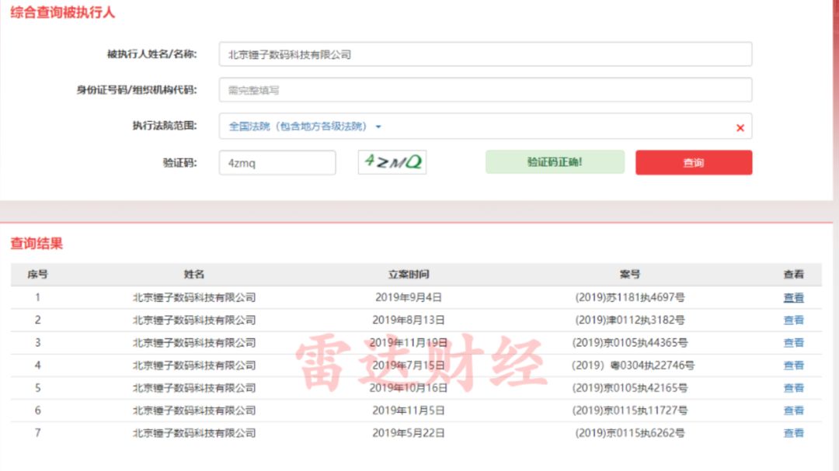The height and width of the screenshot is (471, 839).
Task: Select 全国法院（包含地方各级法院） option text
Action: pos(298,126)
